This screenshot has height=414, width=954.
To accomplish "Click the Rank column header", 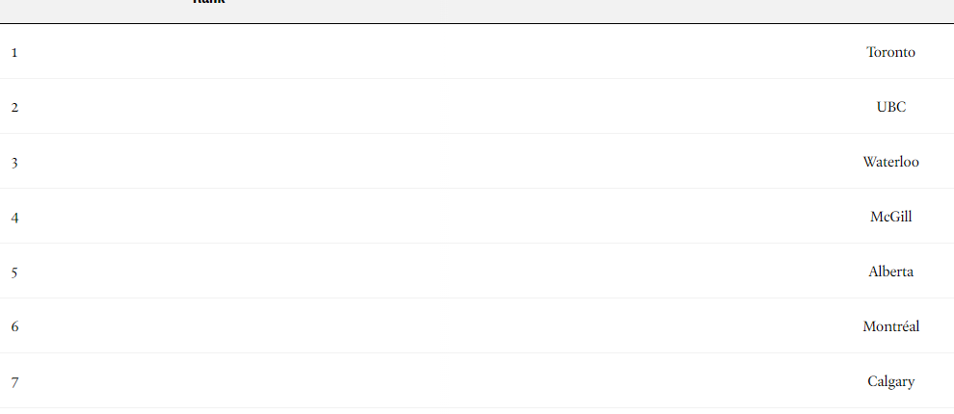I will click(x=209, y=2).
